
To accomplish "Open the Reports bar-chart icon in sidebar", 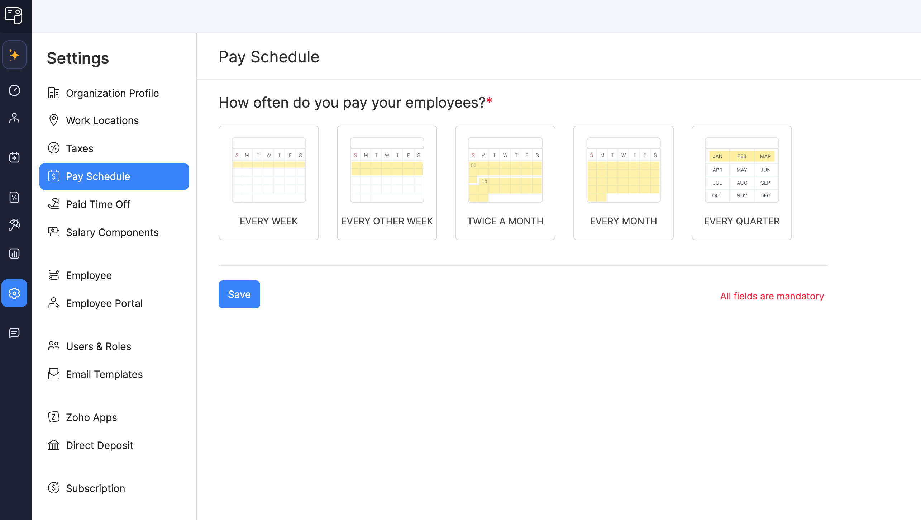I will [x=14, y=254].
